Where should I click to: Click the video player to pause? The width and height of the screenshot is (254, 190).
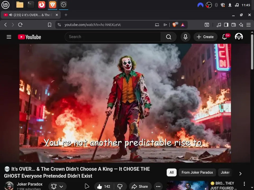(x=125, y=103)
